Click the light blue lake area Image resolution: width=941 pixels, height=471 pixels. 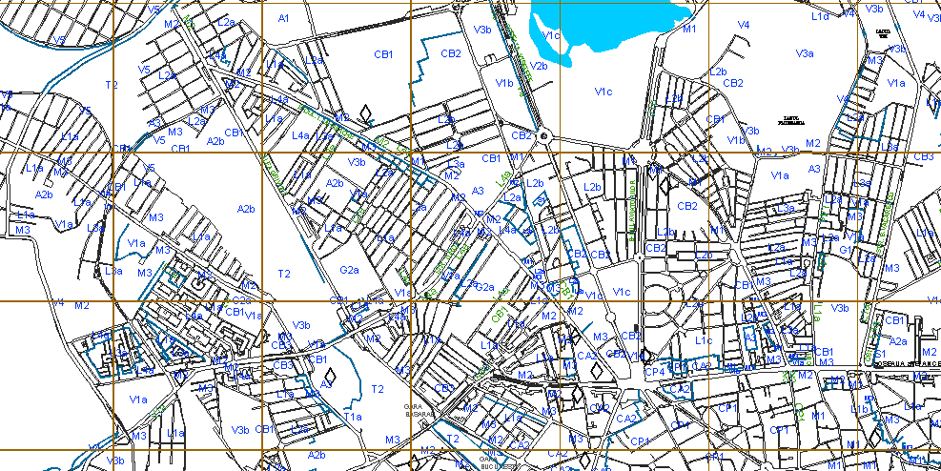[601, 24]
